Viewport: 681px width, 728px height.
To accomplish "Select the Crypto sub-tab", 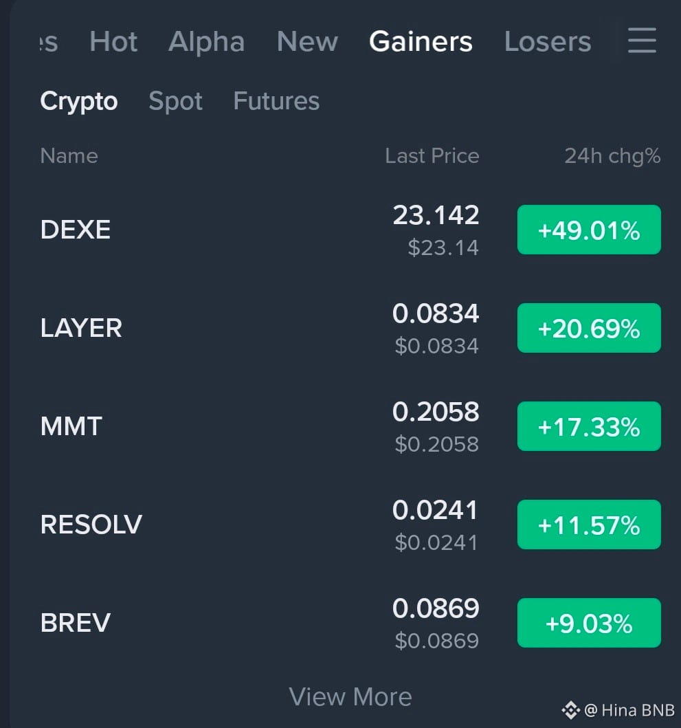I will point(79,101).
